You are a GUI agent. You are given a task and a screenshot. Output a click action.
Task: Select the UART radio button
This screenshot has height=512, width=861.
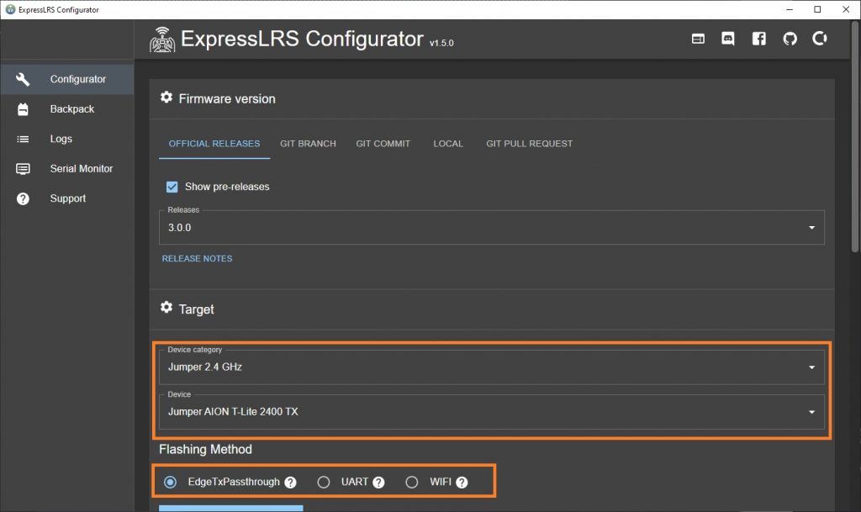pos(324,482)
